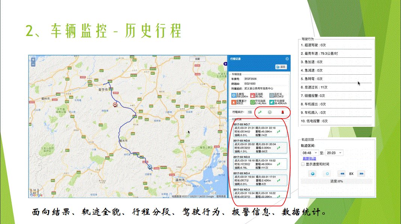Viewport: 401px width, 224px height.
Task: Select trip card 2017-03 NO.7
Action: coord(260,131)
